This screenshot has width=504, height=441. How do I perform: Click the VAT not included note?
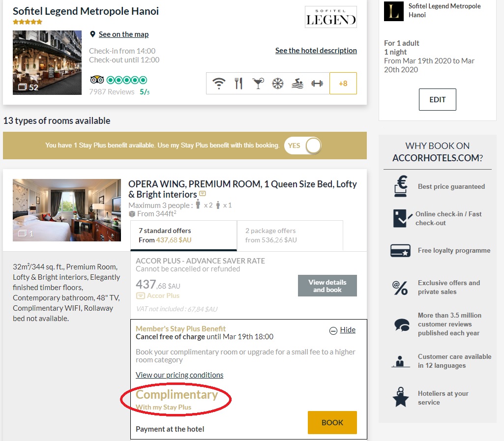tap(177, 309)
